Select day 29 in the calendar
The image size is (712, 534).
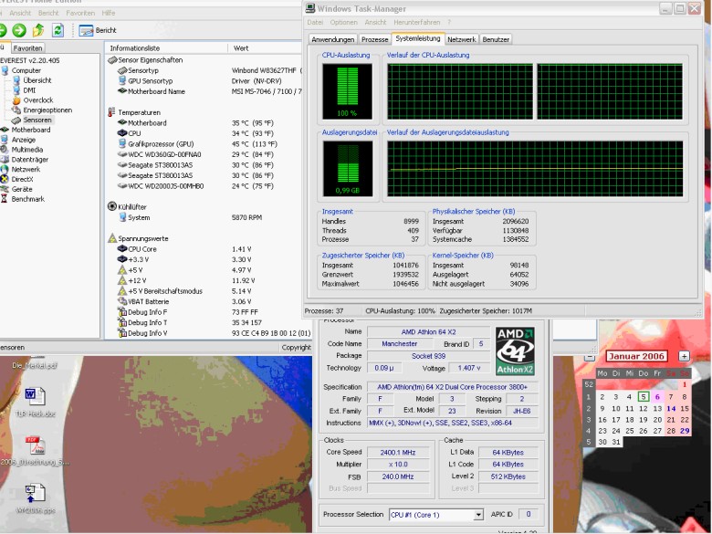pyautogui.click(x=685, y=431)
